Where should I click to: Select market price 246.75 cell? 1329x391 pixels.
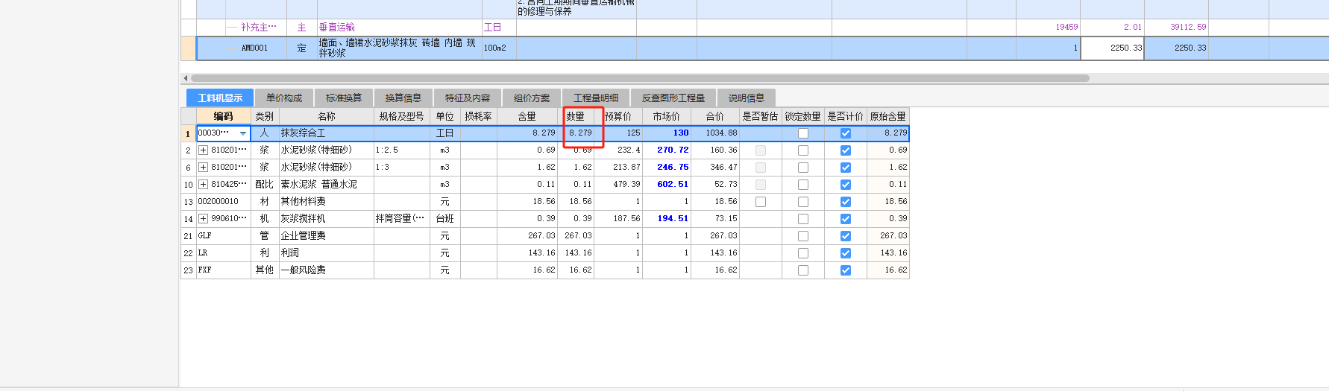pyautogui.click(x=667, y=168)
